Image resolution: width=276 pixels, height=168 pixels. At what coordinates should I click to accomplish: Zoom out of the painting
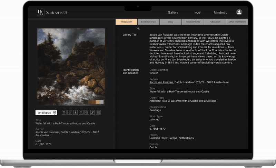[87, 112]
